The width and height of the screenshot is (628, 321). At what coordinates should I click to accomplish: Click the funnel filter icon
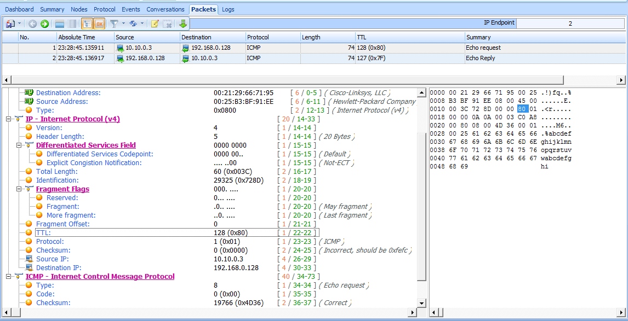(x=115, y=24)
